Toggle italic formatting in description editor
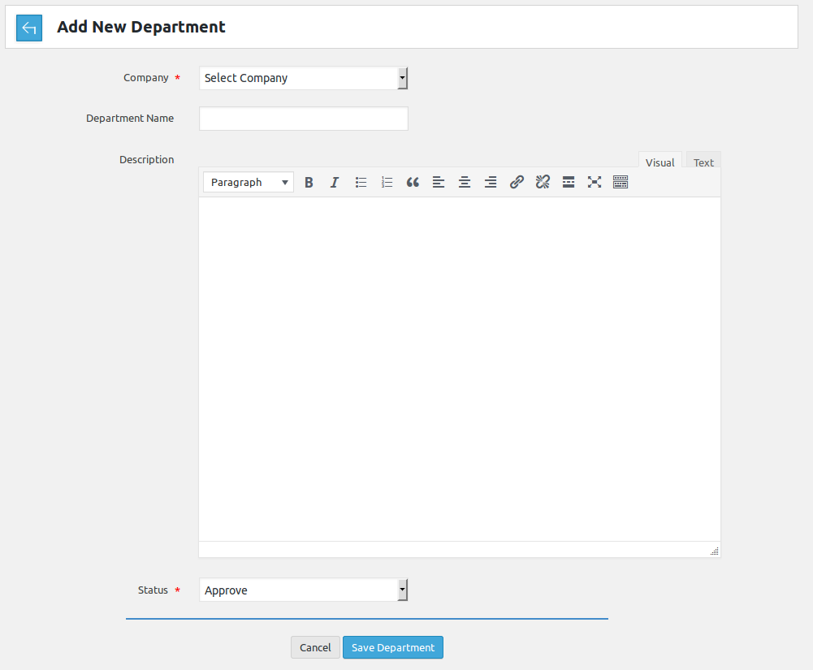Image resolution: width=813 pixels, height=670 pixels. coord(335,182)
